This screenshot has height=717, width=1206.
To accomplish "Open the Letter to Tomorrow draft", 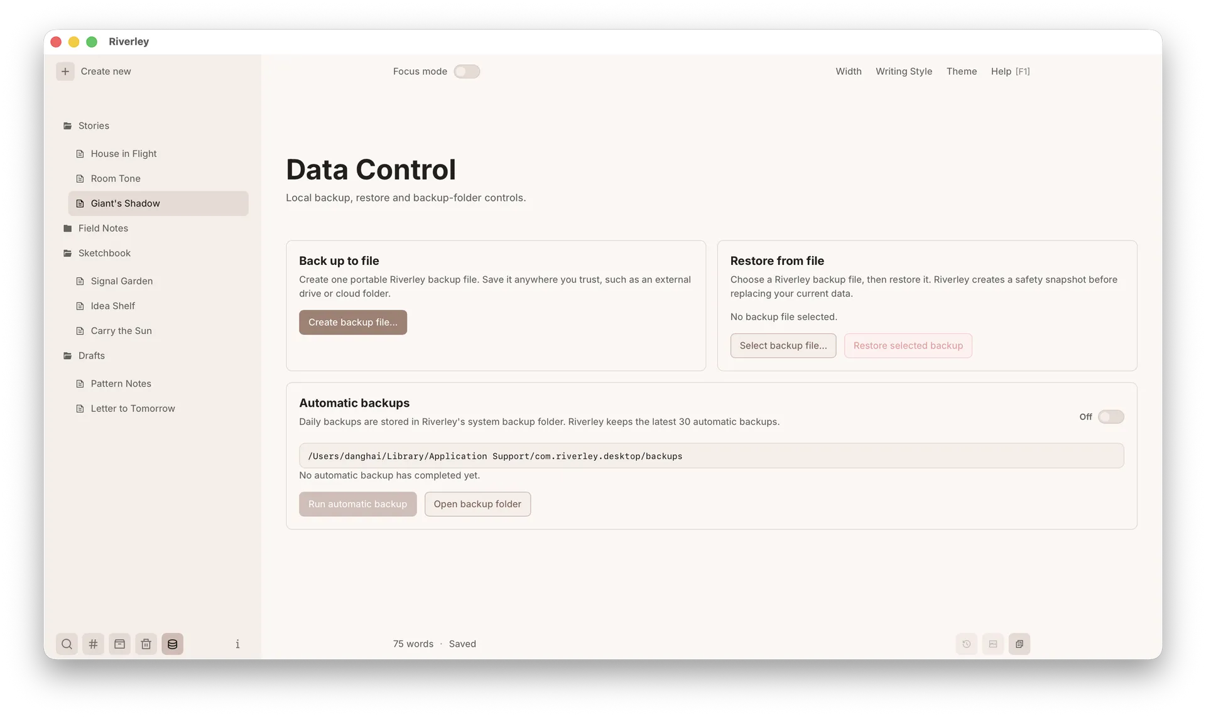I will pos(133,409).
